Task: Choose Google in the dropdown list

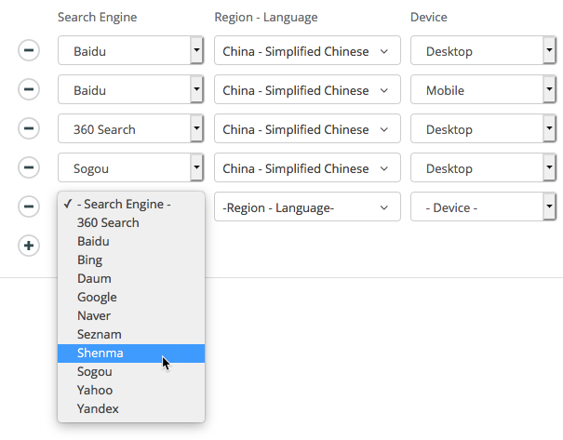Action: point(97,297)
